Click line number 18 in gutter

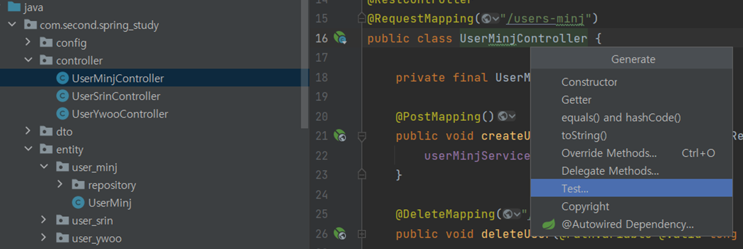322,77
